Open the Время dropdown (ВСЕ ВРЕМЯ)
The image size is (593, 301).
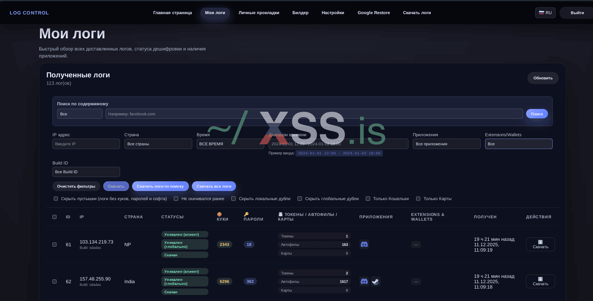(x=230, y=144)
